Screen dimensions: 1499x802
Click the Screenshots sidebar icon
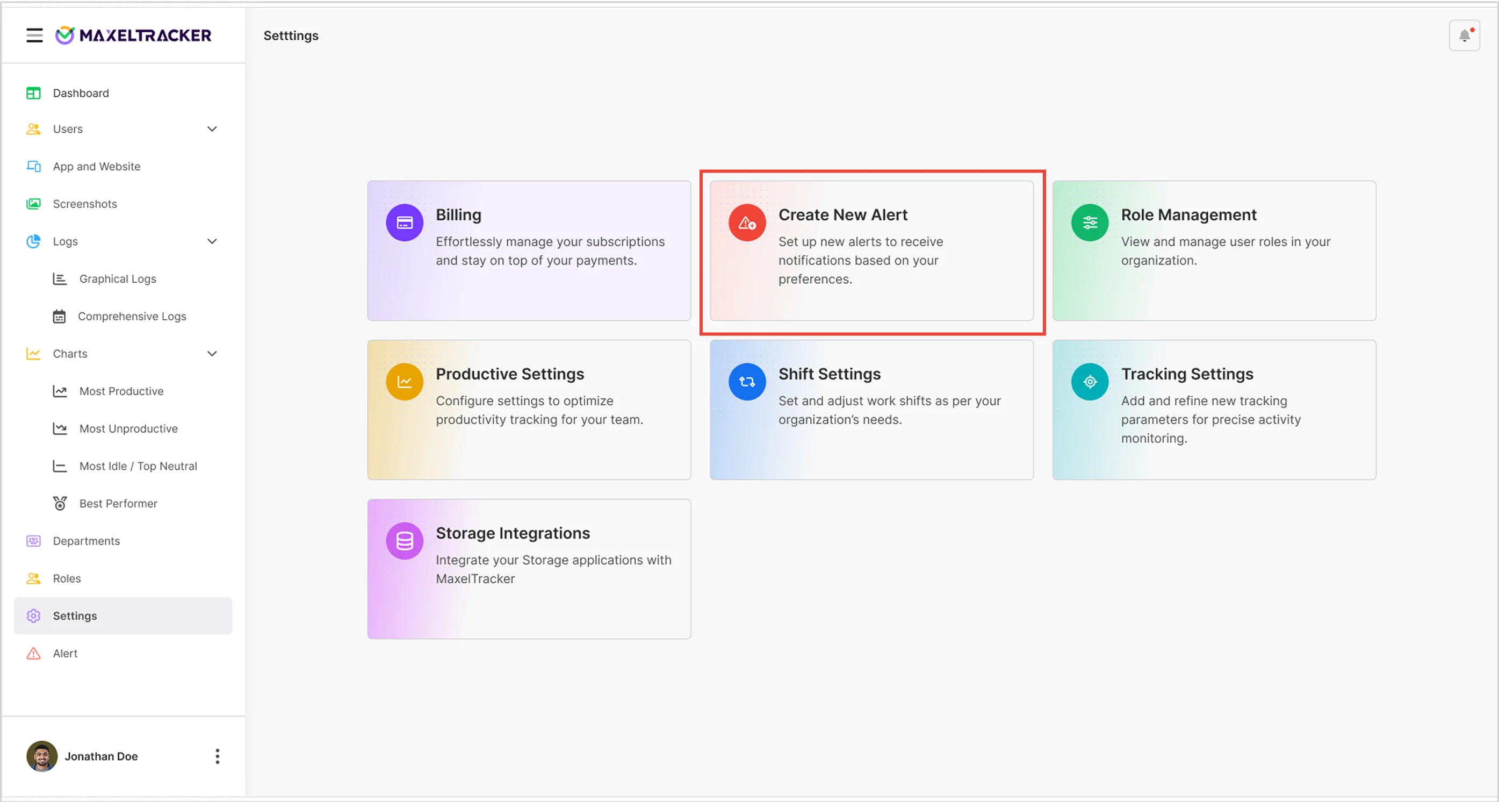tap(34, 204)
